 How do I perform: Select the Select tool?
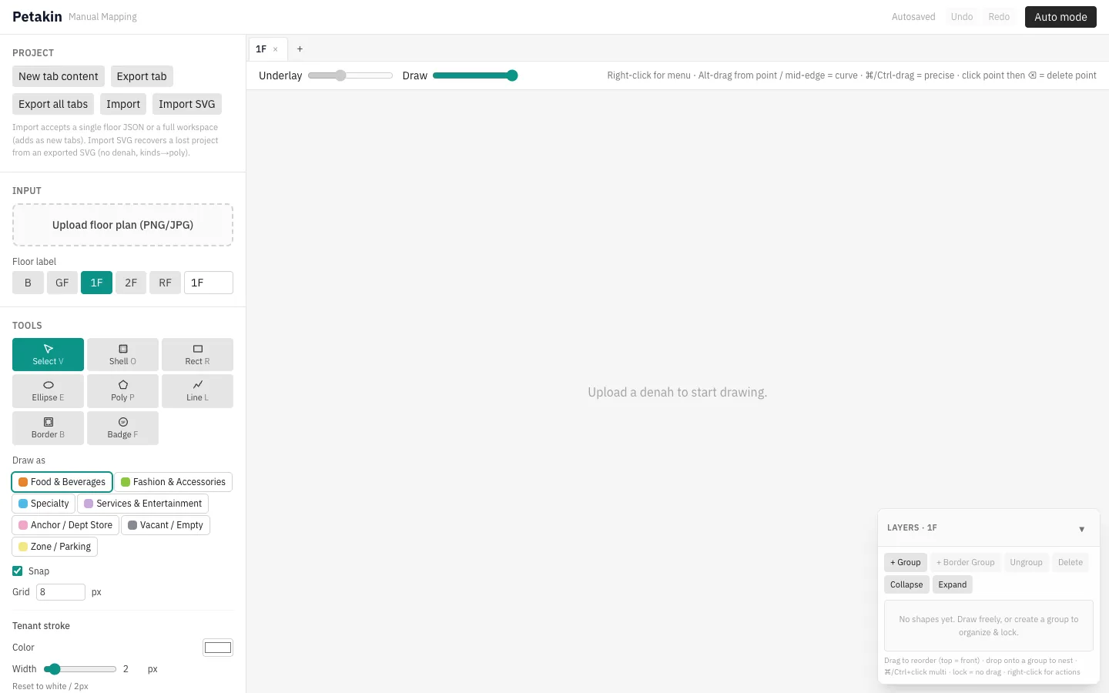[x=48, y=354]
